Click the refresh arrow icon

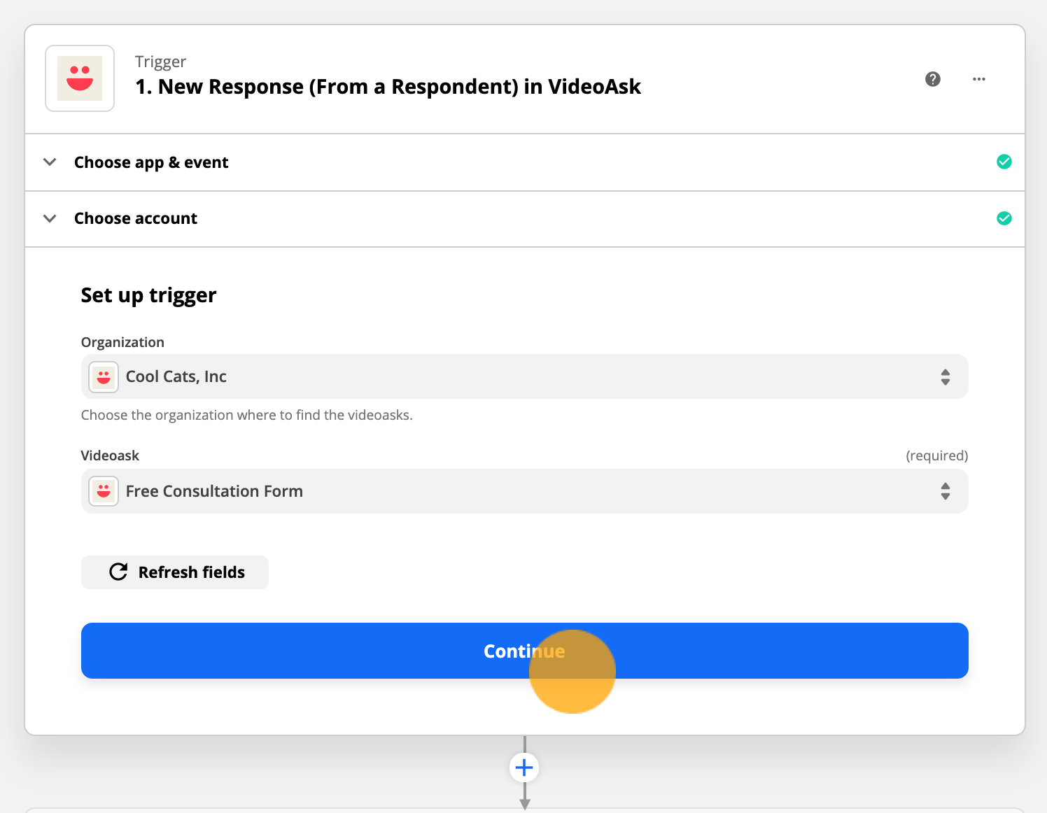[118, 572]
